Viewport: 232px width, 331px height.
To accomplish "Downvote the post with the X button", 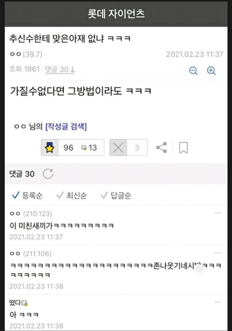I will click(118, 148).
